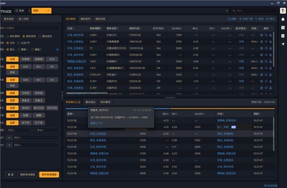Select the 意向成交 type radio button
This screenshot has width=287, height=188.
(40, 36)
